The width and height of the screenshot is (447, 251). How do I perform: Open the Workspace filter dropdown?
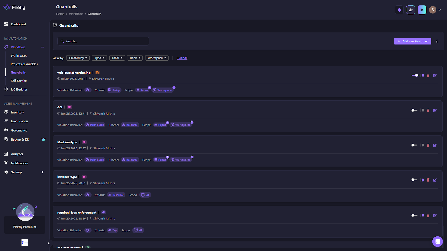(x=157, y=58)
